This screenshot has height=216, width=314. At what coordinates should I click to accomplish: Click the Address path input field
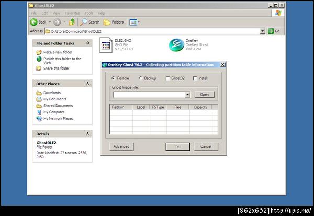152,31
